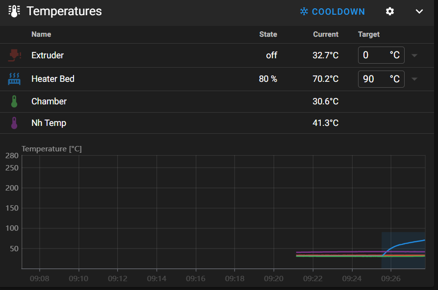
Task: Open Extruder target preset dropdown arrow
Action: (x=414, y=55)
